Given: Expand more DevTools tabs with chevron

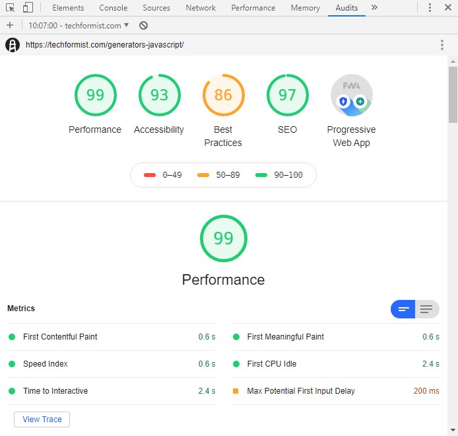Looking at the screenshot, I should pyautogui.click(x=374, y=8).
